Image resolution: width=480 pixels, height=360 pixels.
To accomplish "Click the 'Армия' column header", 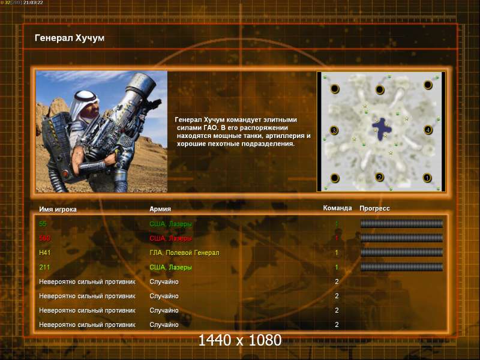I will point(160,209).
